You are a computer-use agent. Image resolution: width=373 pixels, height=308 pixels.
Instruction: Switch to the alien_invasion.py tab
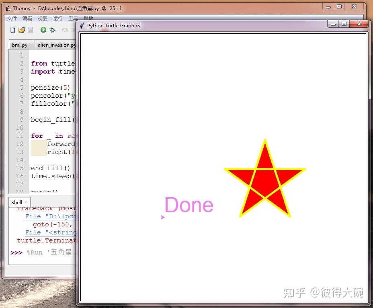click(x=55, y=45)
